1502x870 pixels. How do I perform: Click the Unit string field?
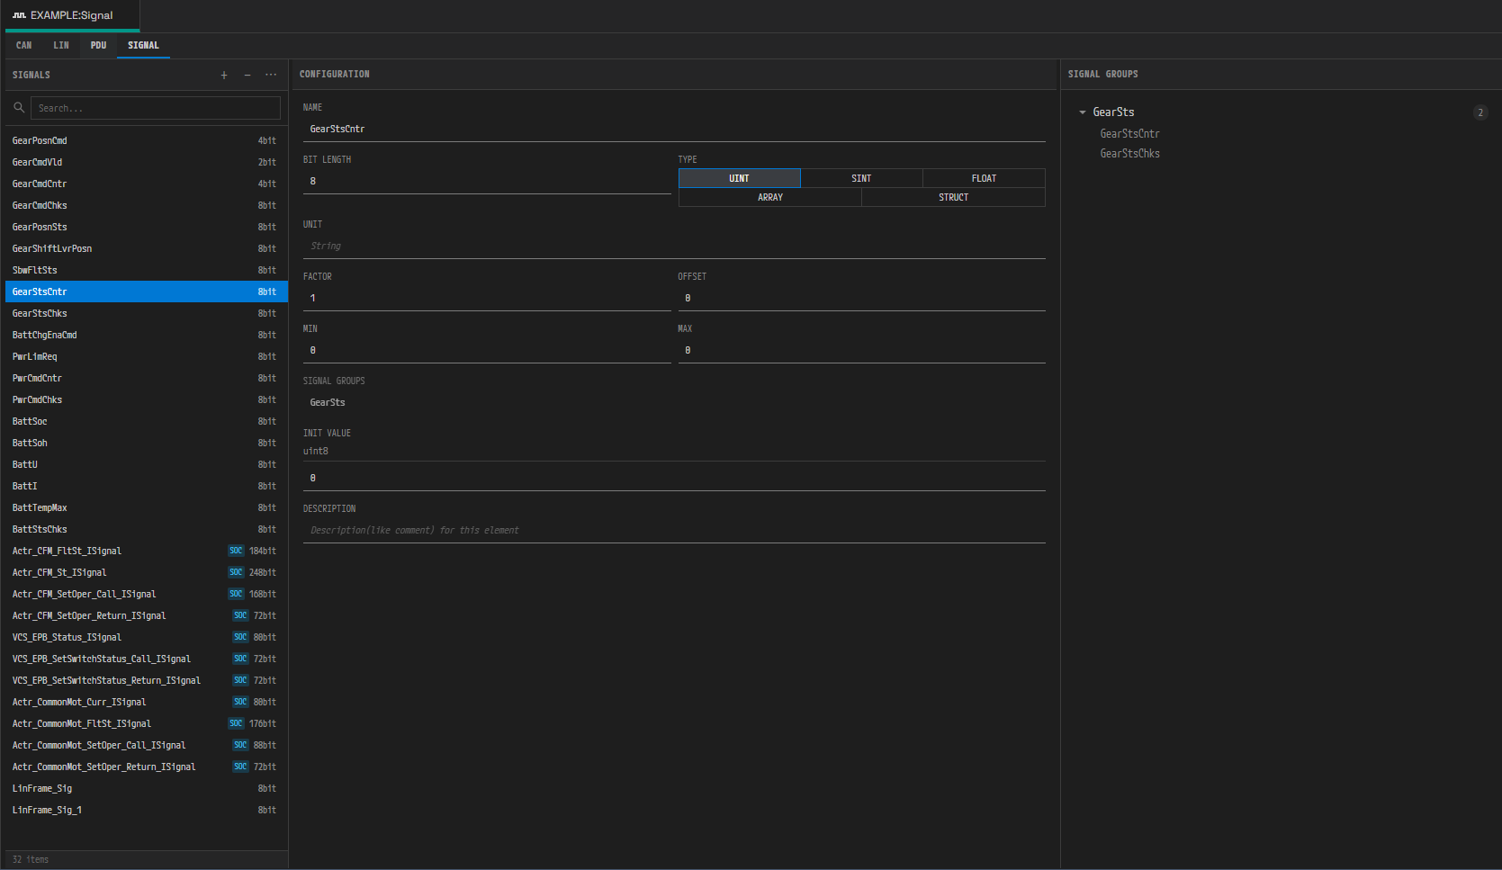pyautogui.click(x=674, y=247)
